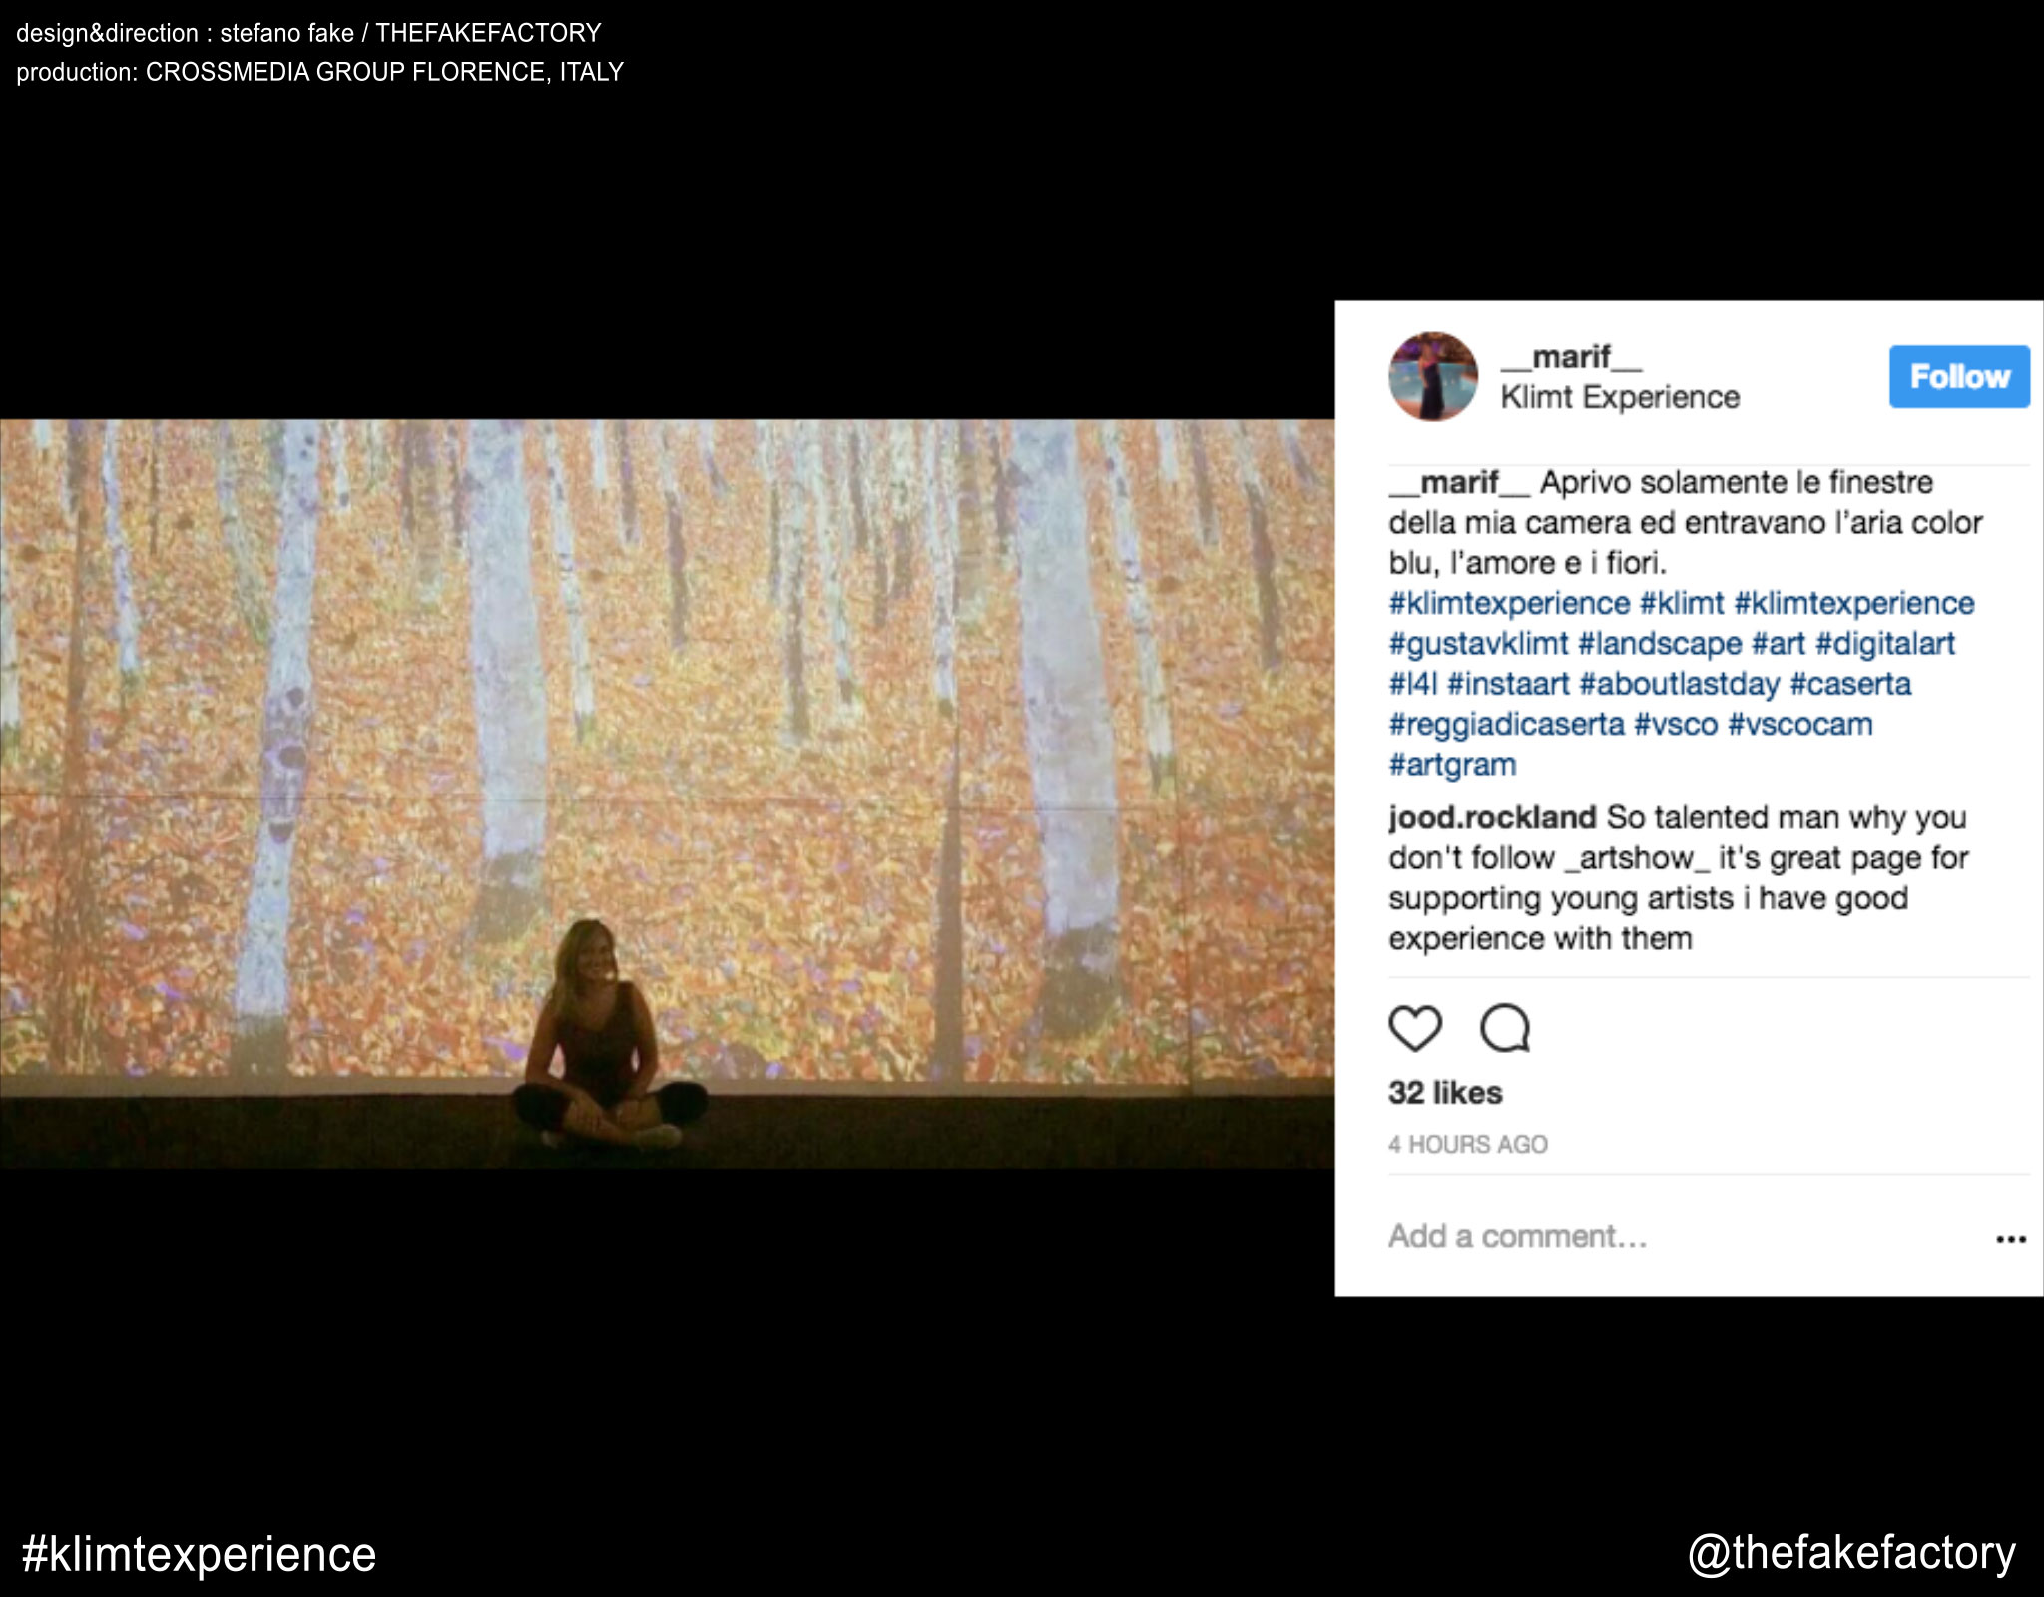This screenshot has height=1597, width=2044.
Task: Open the #aboutlastday hashtag
Action: point(1679,684)
